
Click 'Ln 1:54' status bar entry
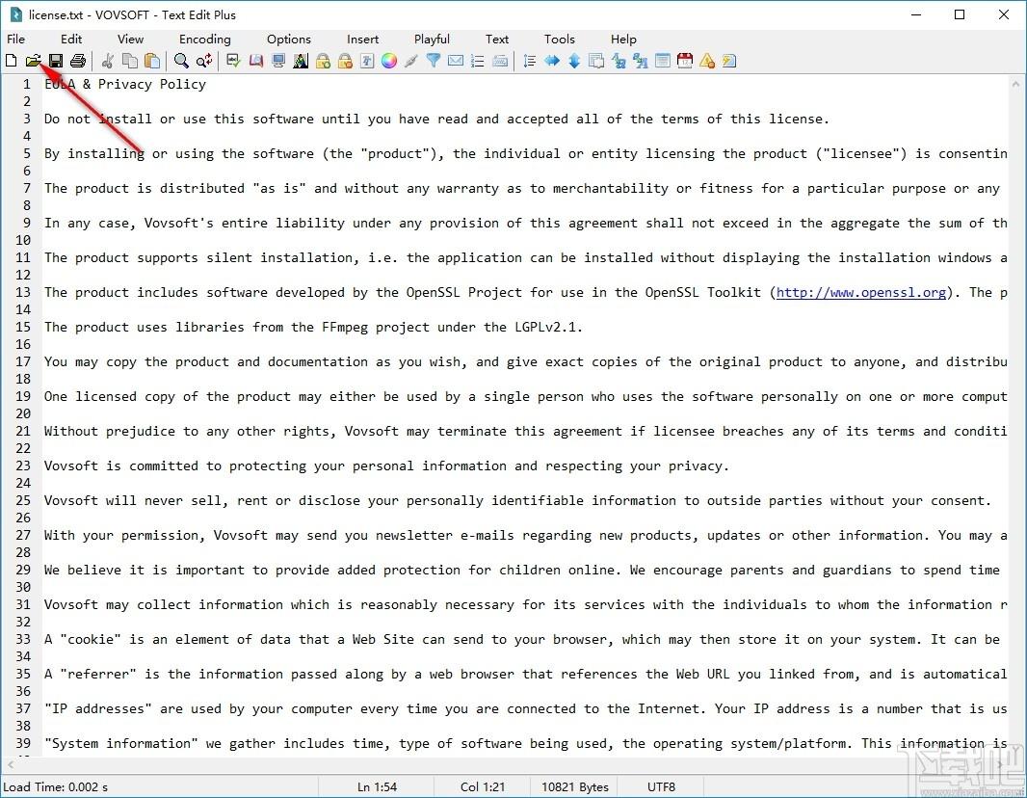(378, 786)
